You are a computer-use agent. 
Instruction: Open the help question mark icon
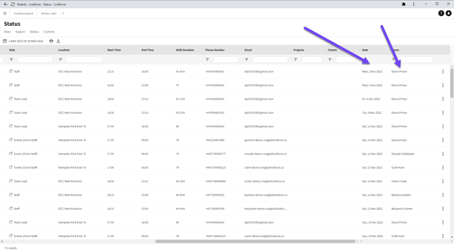point(441,14)
